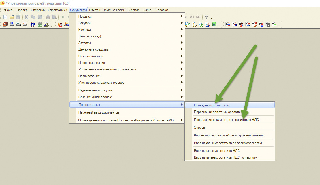Viewport: 320px width, 185px height.
Task: Select Ввод начальных остатков НДС по партиям
Action: point(230,157)
